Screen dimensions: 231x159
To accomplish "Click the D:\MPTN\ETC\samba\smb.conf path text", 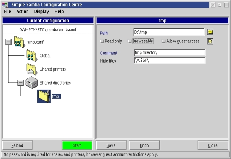I will coord(48,30).
